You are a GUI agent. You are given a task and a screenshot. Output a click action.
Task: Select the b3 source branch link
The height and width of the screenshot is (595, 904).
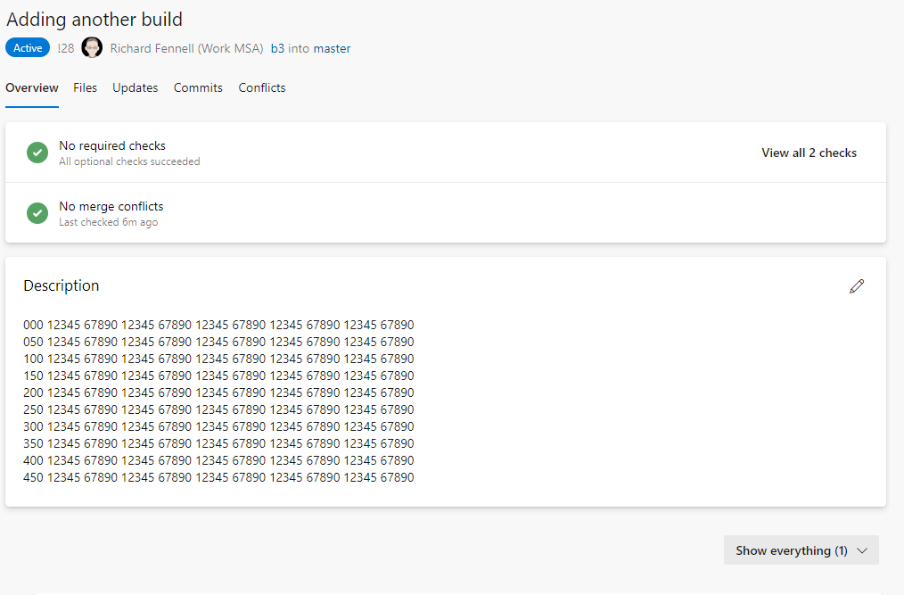276,47
